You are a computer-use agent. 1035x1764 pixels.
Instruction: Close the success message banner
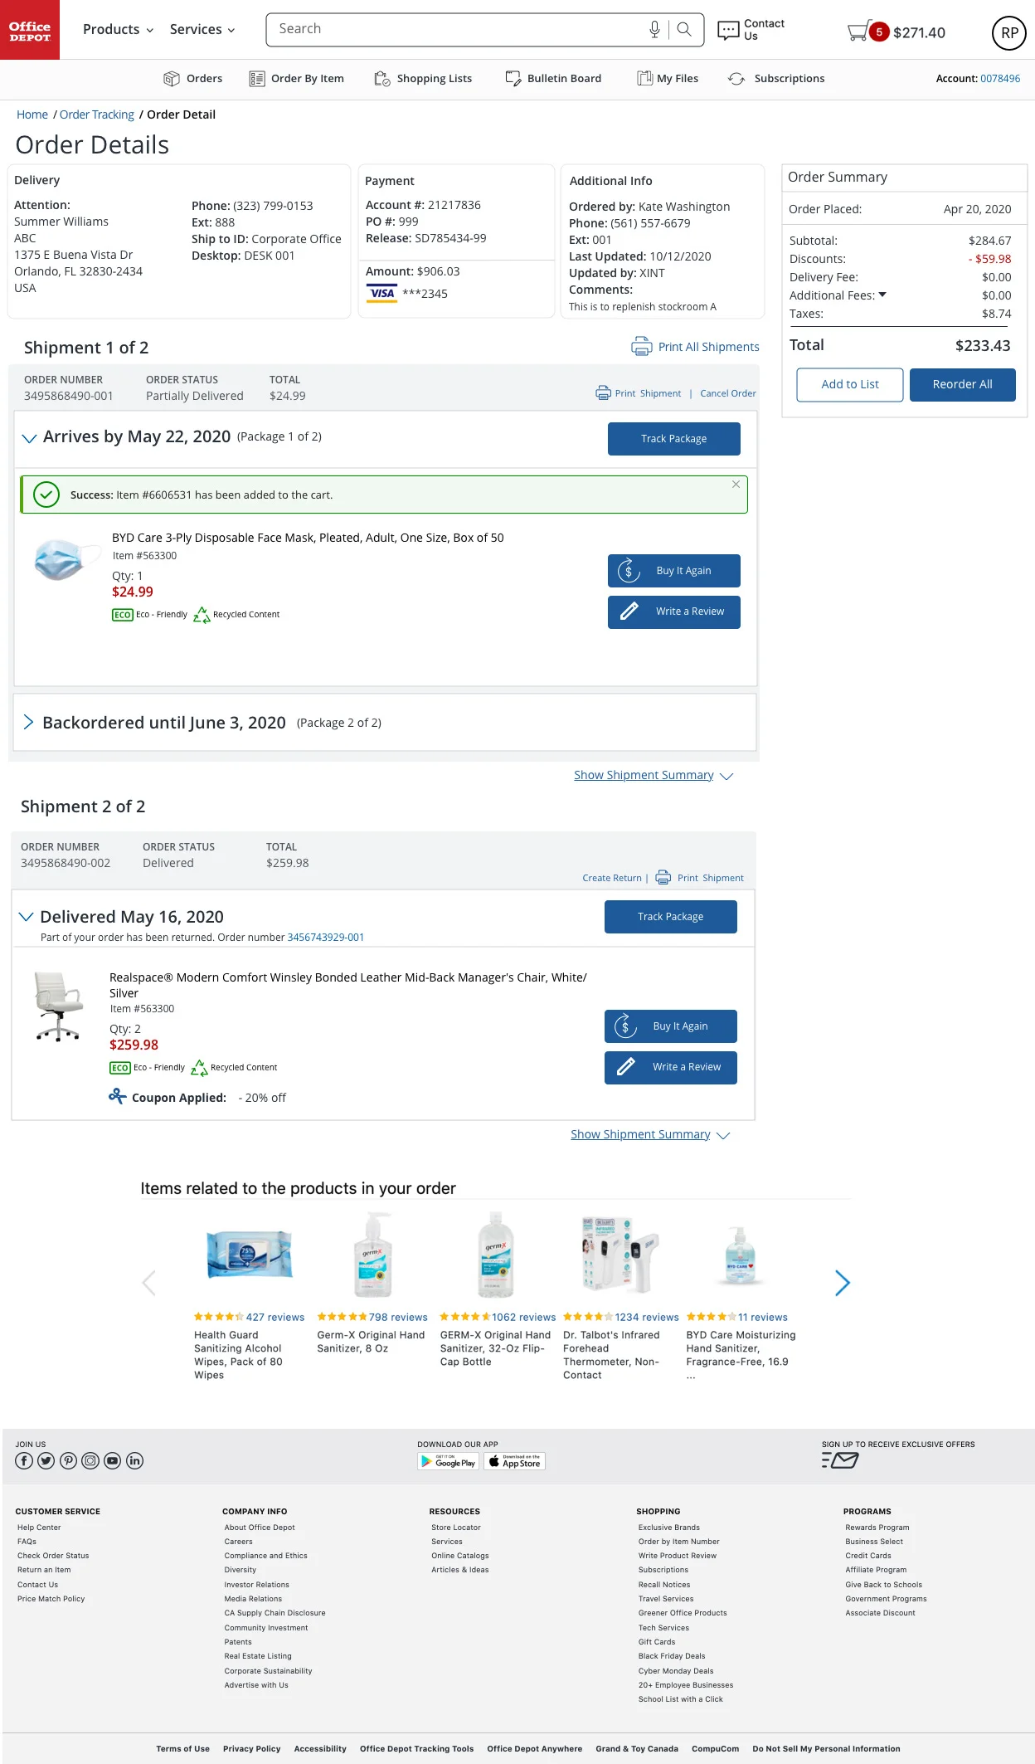tap(736, 485)
